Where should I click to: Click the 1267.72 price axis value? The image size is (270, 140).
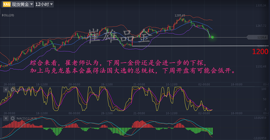click(x=261, y=26)
